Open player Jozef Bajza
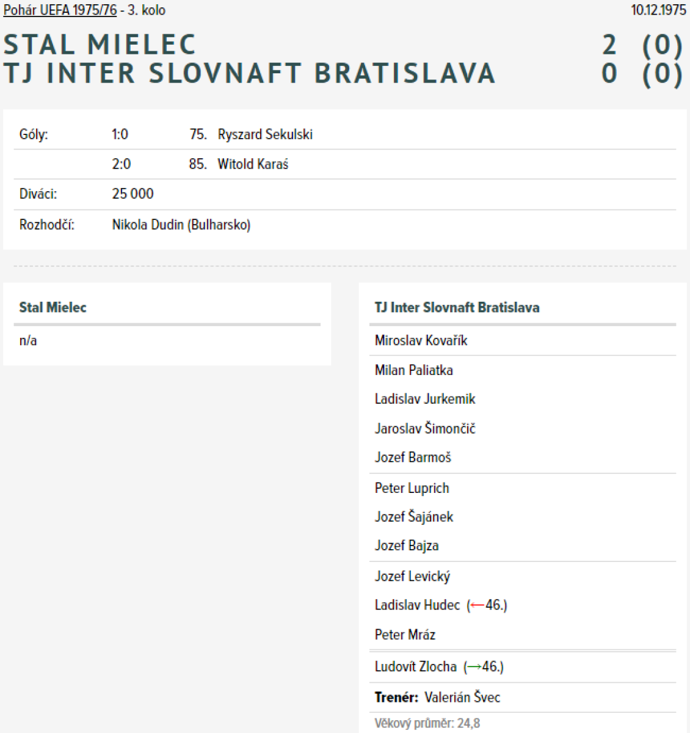This screenshot has height=733, width=690. [406, 545]
